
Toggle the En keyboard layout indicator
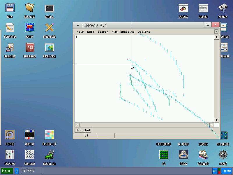pos(215,171)
